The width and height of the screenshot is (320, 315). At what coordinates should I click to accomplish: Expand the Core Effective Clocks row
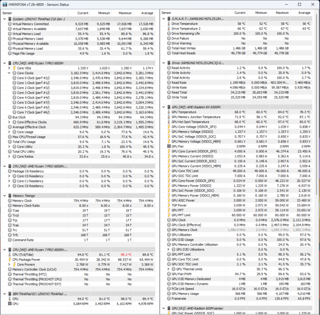point(9,122)
